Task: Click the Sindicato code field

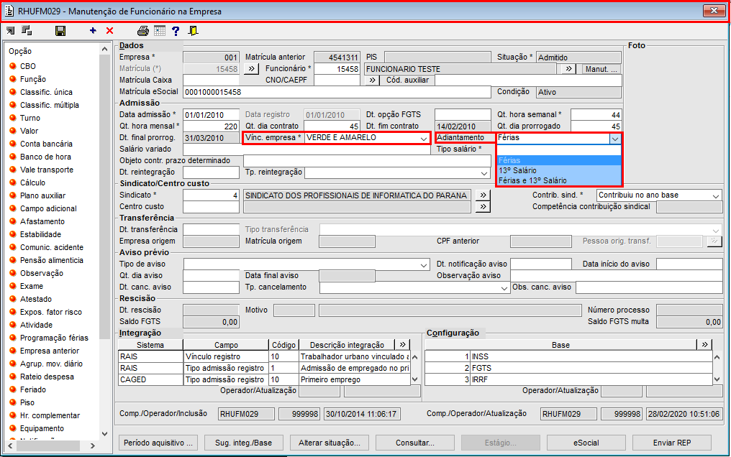Action: point(212,195)
